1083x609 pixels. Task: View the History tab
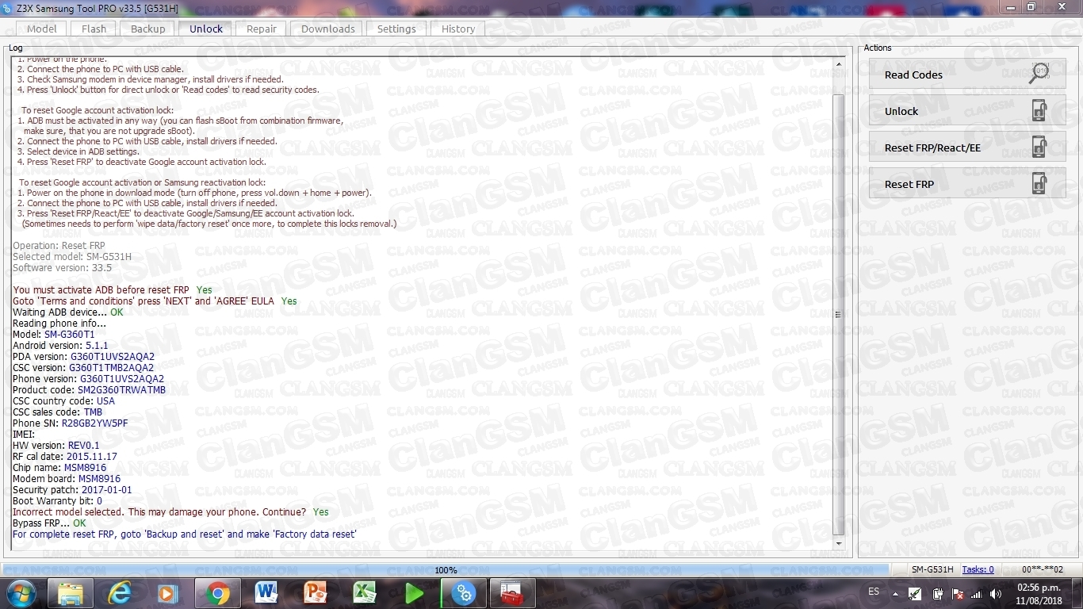458,29
